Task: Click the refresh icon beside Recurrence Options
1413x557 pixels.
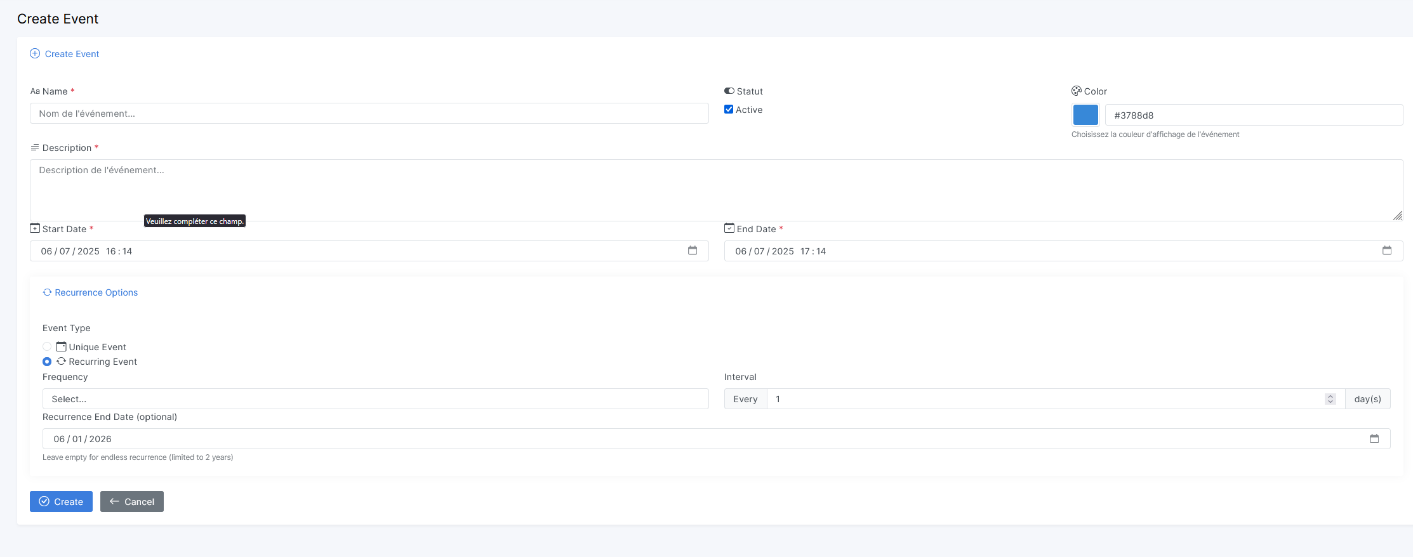Action: pyautogui.click(x=47, y=292)
